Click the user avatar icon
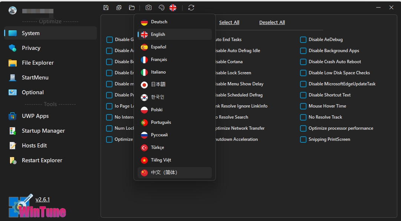The image size is (401, 221). point(13,11)
